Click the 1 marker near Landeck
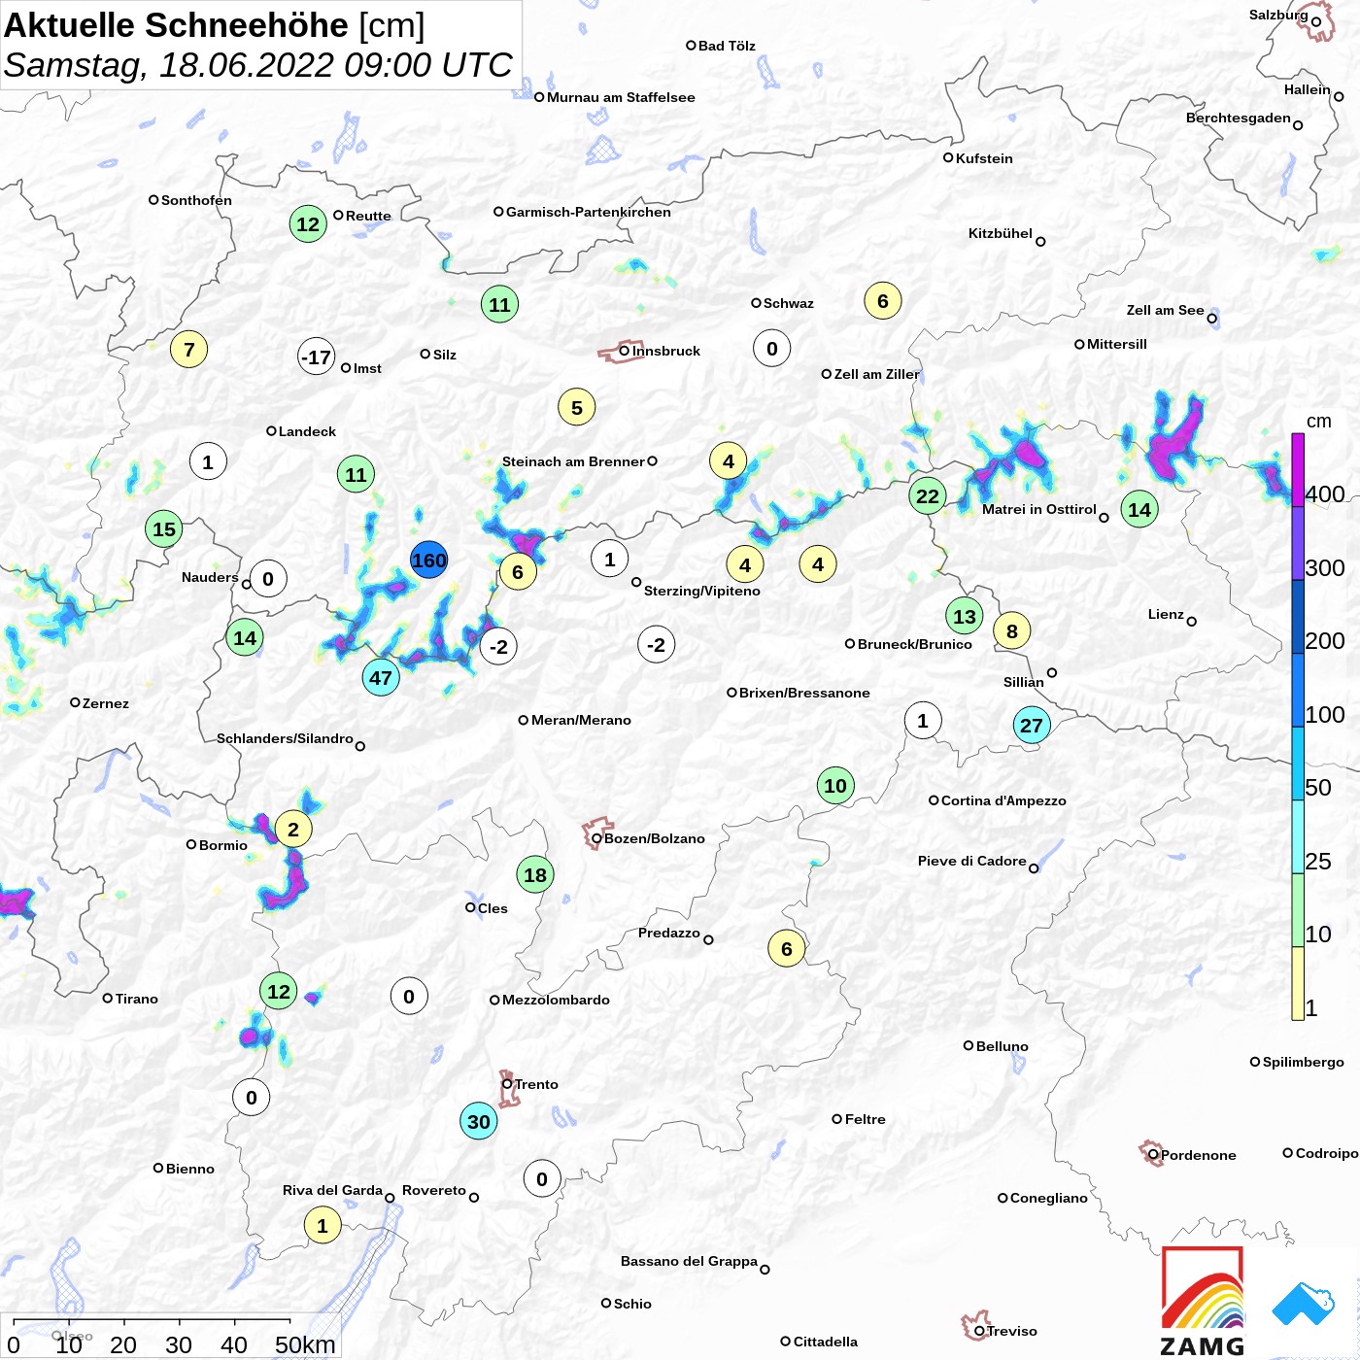Viewport: 1360px width, 1360px height. pos(208,461)
